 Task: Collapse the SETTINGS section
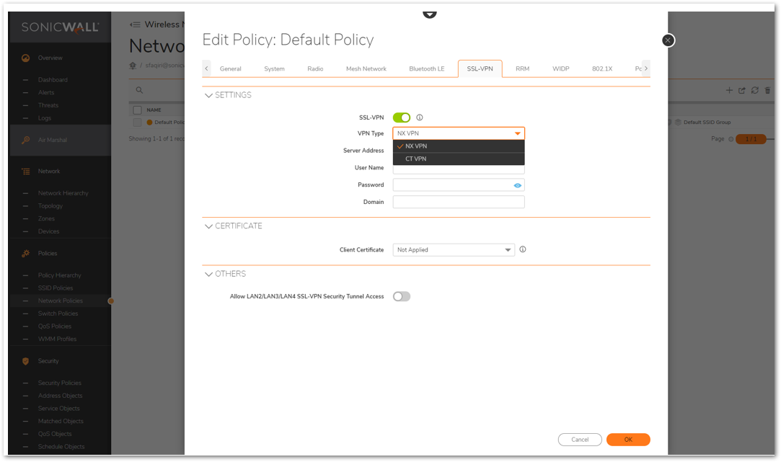209,95
